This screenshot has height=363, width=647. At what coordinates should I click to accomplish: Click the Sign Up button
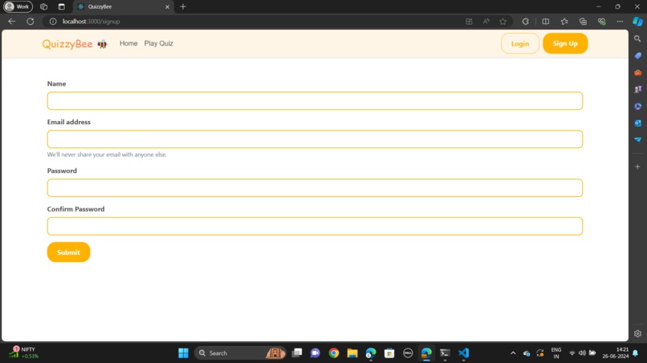click(565, 44)
